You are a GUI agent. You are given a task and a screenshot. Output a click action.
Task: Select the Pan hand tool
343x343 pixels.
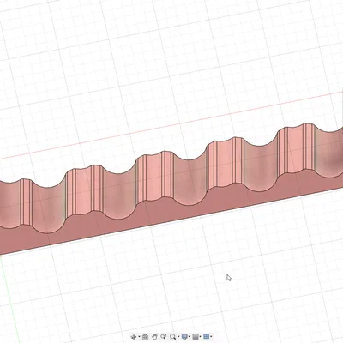click(154, 337)
